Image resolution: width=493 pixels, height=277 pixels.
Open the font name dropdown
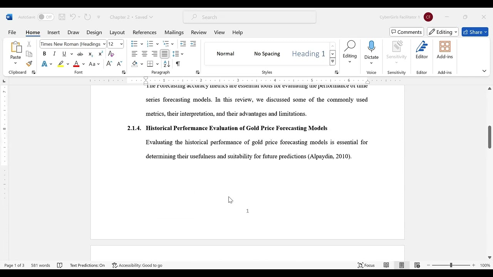pyautogui.click(x=104, y=44)
